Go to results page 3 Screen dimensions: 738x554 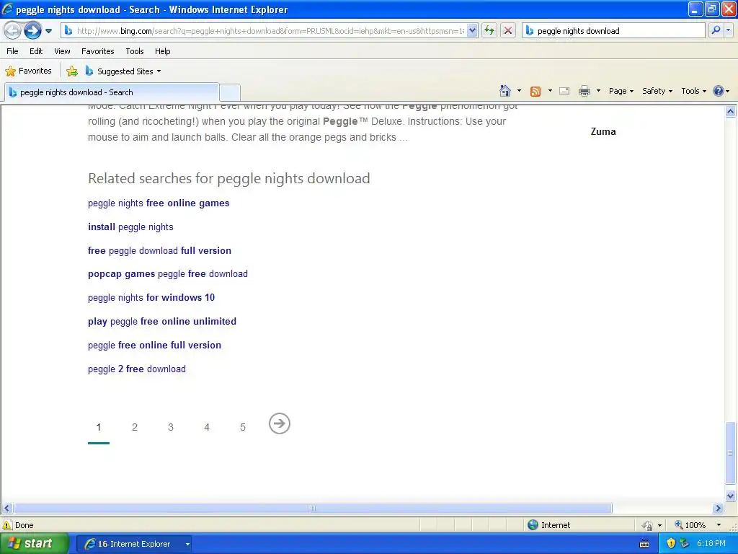tap(171, 427)
